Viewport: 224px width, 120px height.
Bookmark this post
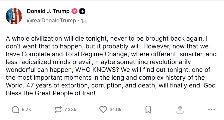(148, 110)
